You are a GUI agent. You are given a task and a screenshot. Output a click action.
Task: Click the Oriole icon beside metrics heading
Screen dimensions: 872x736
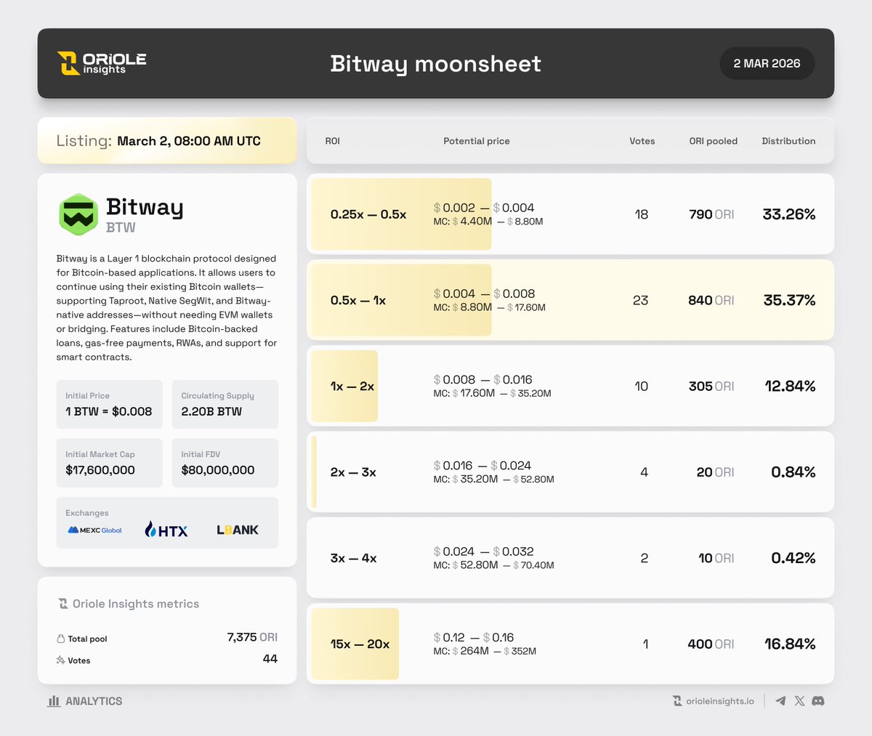[x=63, y=604]
